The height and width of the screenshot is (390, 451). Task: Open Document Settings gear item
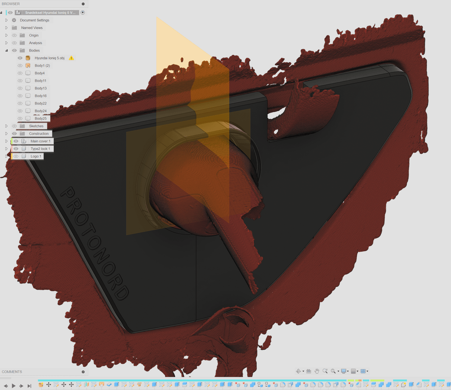(34, 20)
